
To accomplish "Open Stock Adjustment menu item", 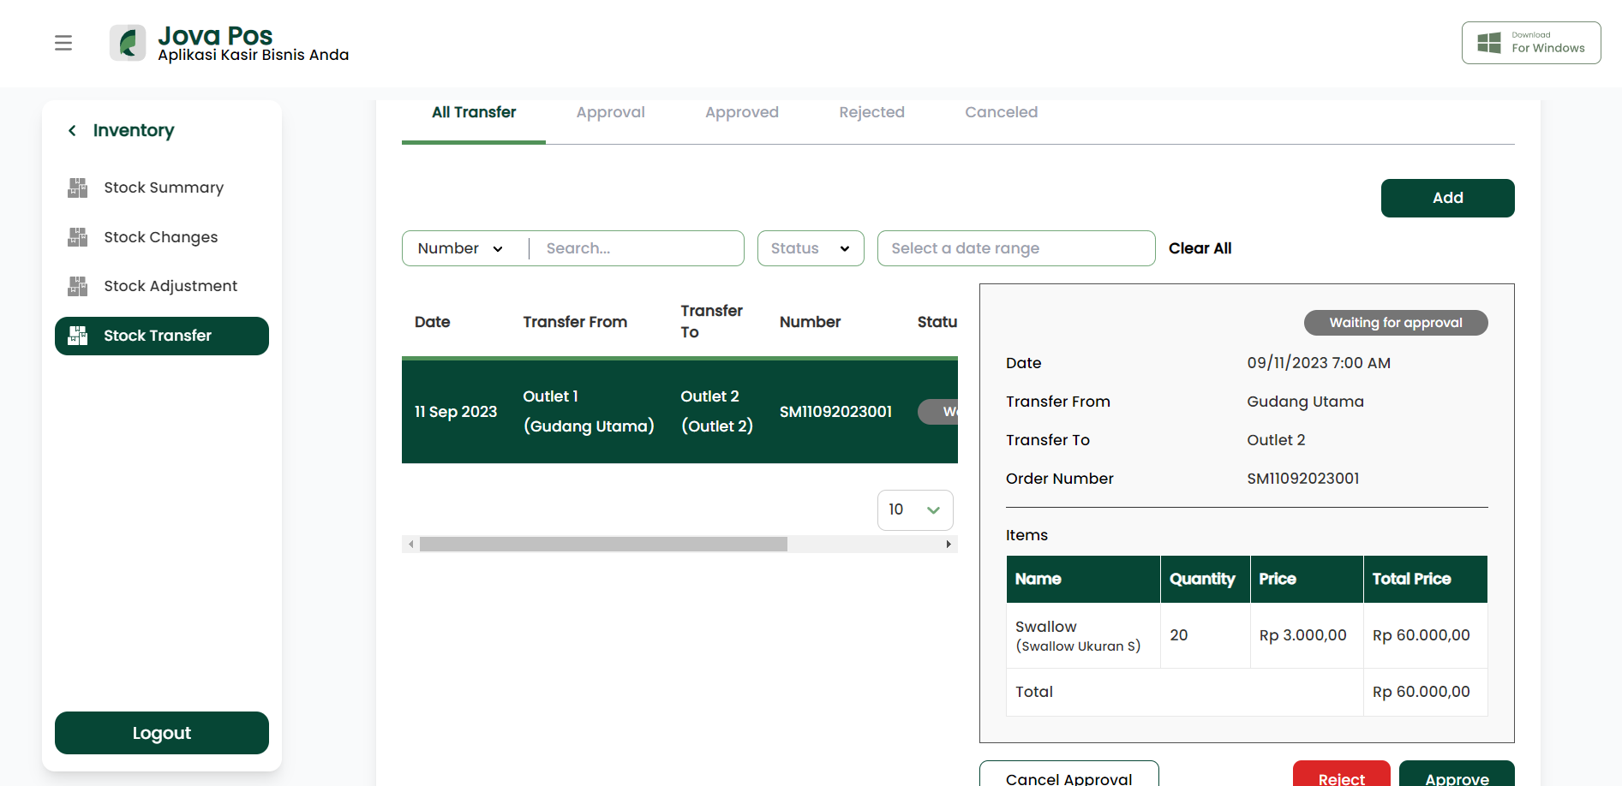I will (162, 286).
